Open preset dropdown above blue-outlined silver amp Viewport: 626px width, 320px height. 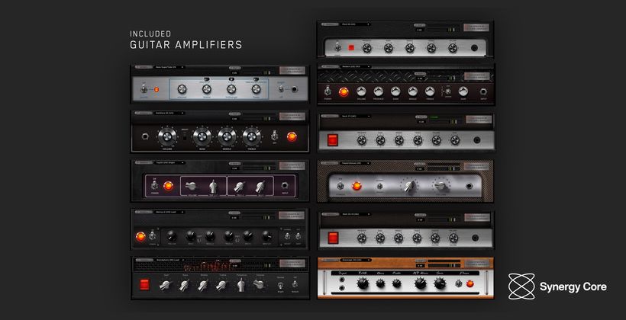coord(169,67)
